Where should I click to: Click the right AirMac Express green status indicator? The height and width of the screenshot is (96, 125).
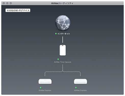[76, 87]
